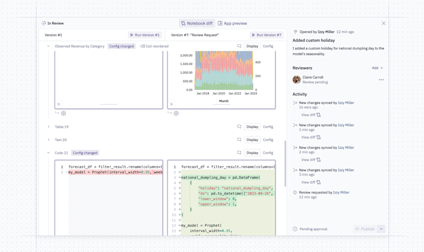This screenshot has height=252, width=424.
Task: Open comments on the Table 19 cell
Action: 239,127
